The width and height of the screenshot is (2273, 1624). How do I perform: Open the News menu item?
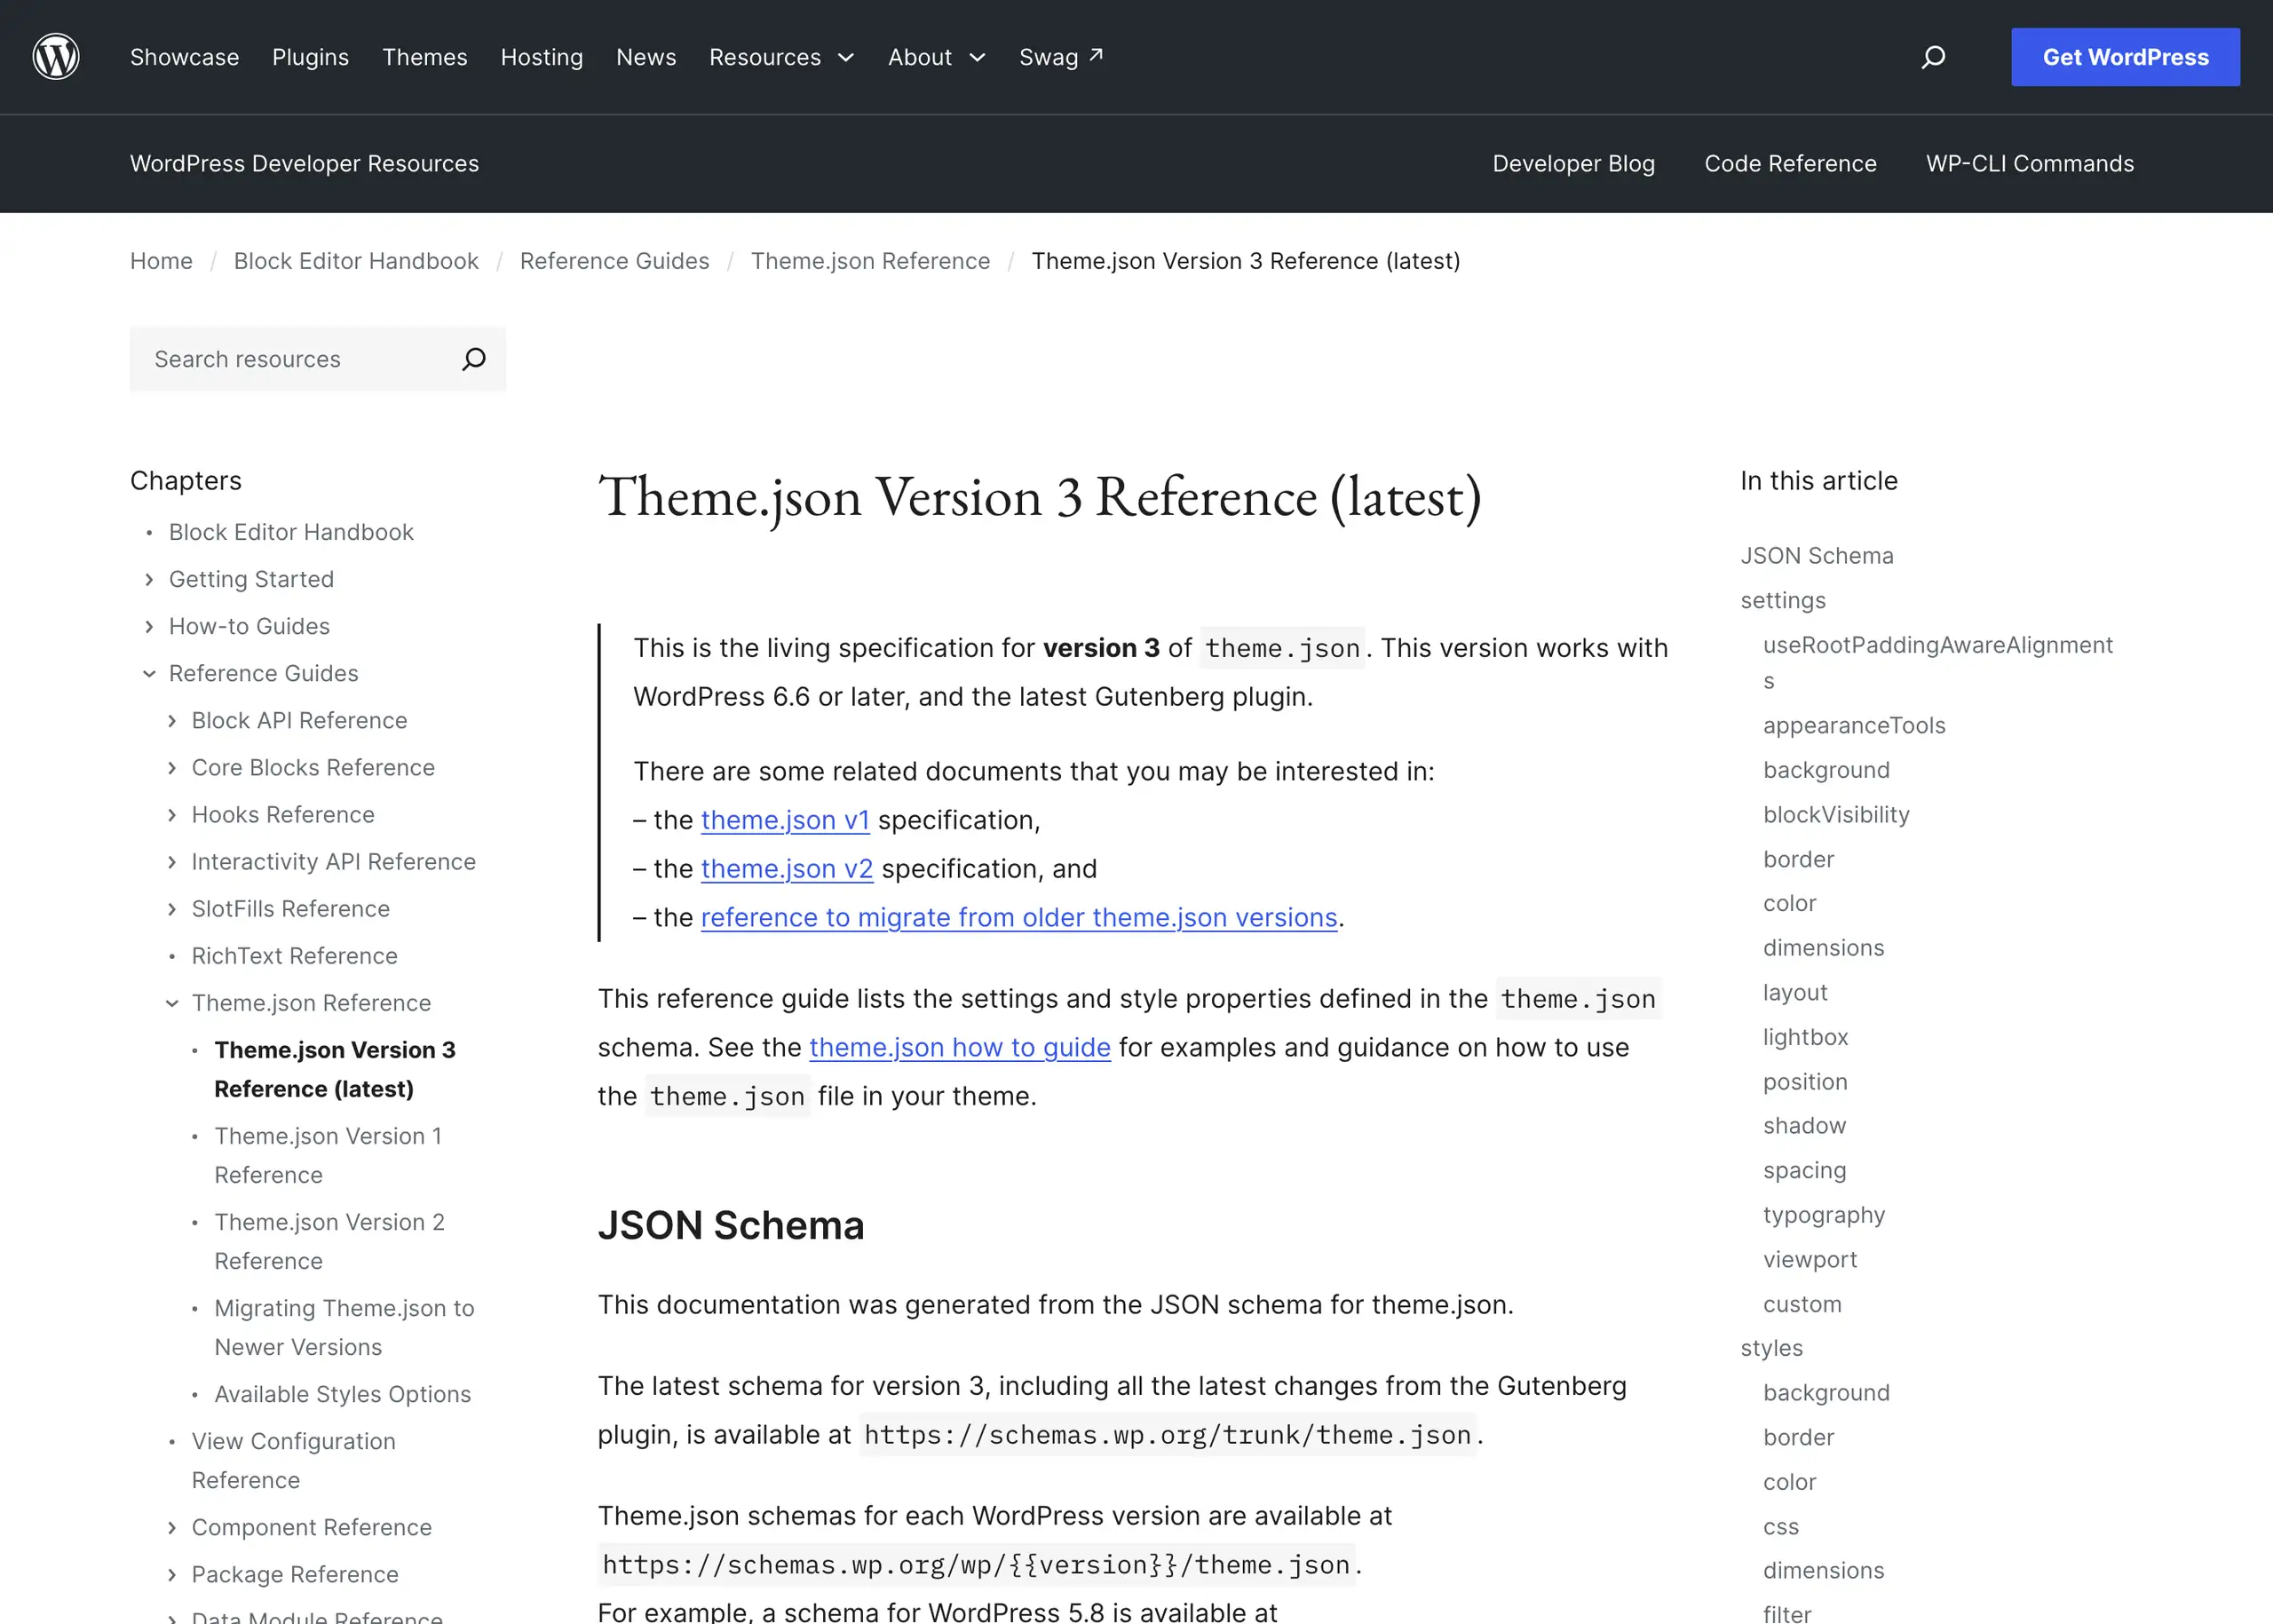coord(646,57)
